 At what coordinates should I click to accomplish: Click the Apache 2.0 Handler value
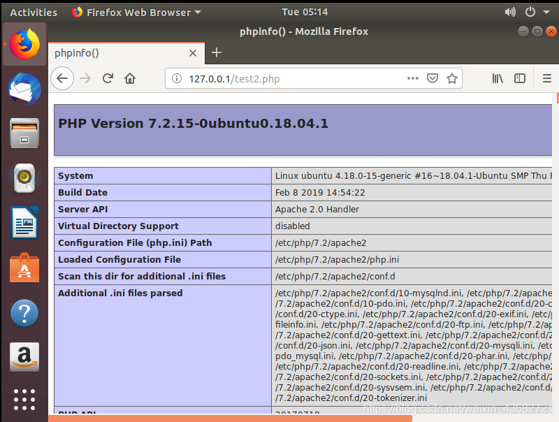click(x=317, y=209)
